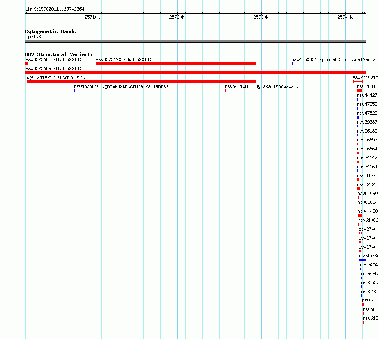
Task: Click the label starting nsv47528
Action: (x=367, y=113)
